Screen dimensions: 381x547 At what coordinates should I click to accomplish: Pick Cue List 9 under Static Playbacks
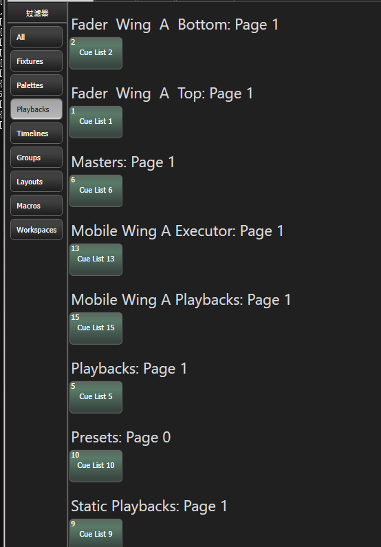tap(96, 533)
